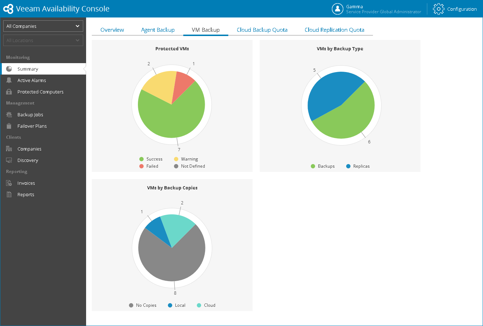483x326 pixels.
Task: Click the Failover Plans clipboard icon
Action: pyautogui.click(x=9, y=126)
